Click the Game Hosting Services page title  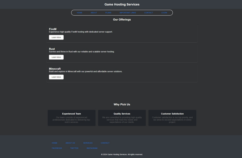122,4
